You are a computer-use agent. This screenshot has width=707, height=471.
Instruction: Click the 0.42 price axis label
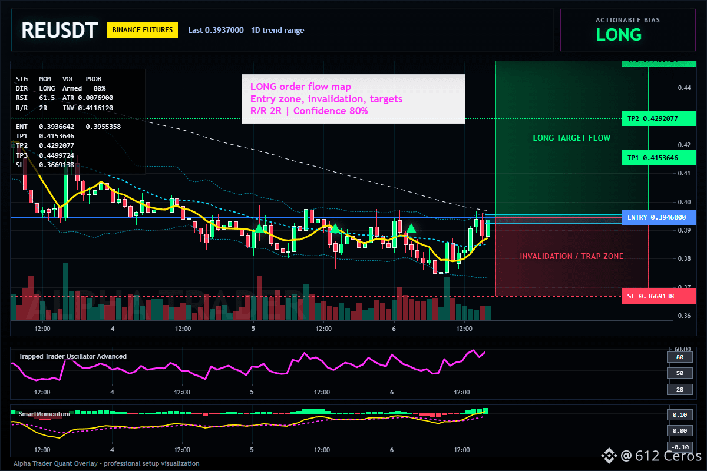coord(684,145)
